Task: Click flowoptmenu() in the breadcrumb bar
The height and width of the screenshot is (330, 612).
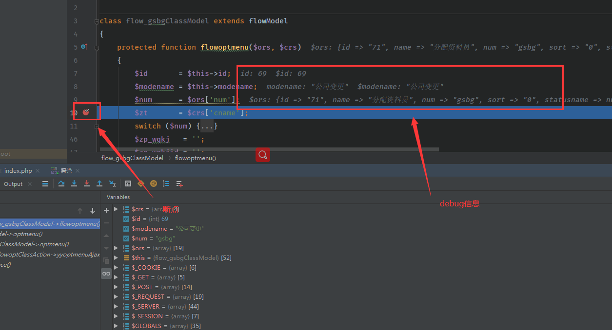Action: (x=195, y=158)
